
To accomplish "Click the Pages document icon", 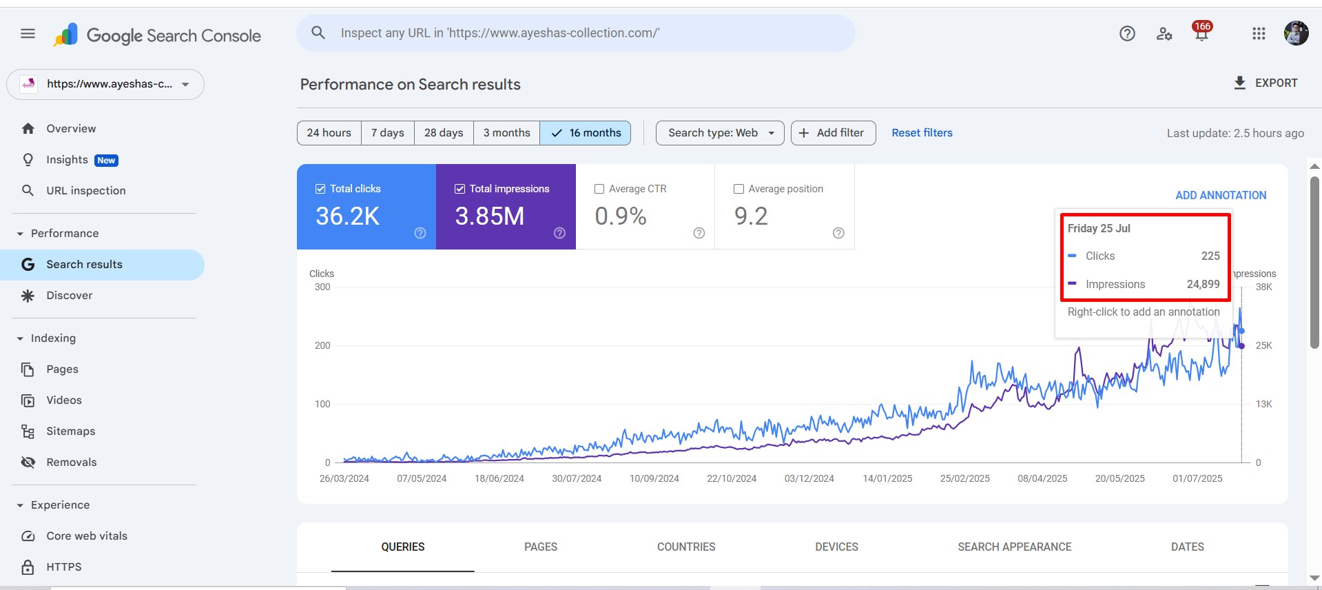I will (x=28, y=369).
